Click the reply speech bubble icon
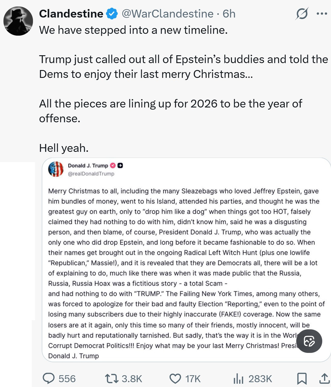The image size is (331, 387). pyautogui.click(x=49, y=378)
